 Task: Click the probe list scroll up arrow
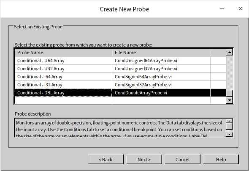(230, 52)
